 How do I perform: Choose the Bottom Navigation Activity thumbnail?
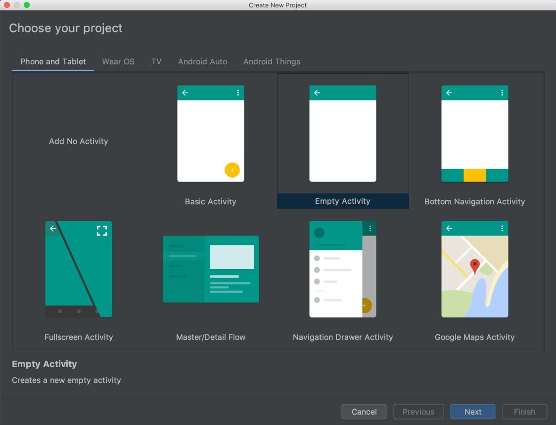[474, 134]
